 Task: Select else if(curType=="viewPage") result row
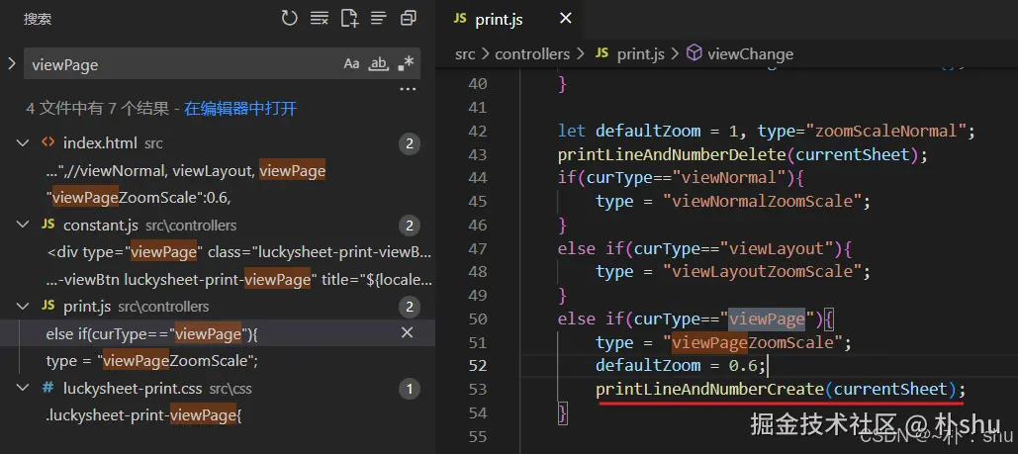click(218, 333)
